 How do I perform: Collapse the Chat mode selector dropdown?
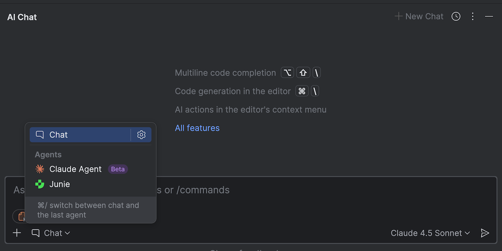pyautogui.click(x=51, y=233)
